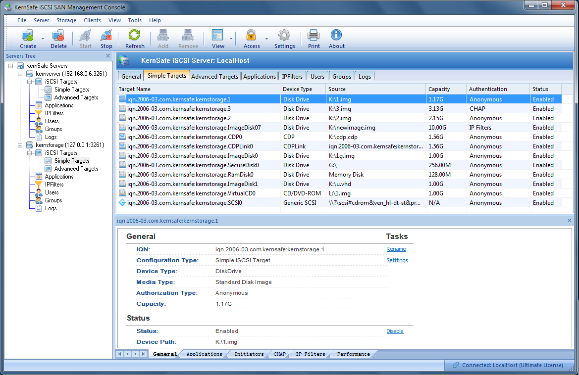
Task: Collapse the kernserver (192.168.0.6:3261) node
Action: coord(20,74)
